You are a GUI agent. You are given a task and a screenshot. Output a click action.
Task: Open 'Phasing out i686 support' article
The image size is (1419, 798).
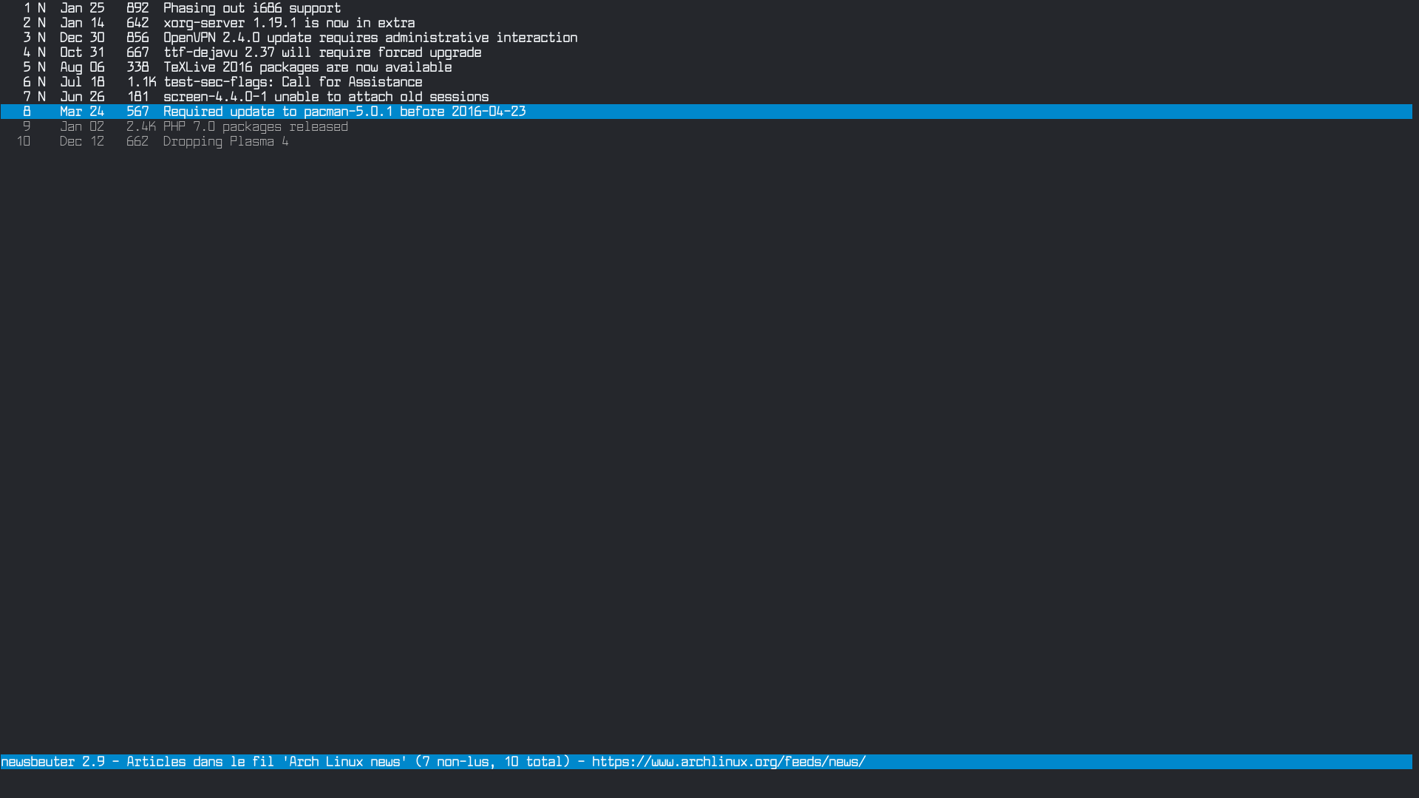(x=251, y=8)
